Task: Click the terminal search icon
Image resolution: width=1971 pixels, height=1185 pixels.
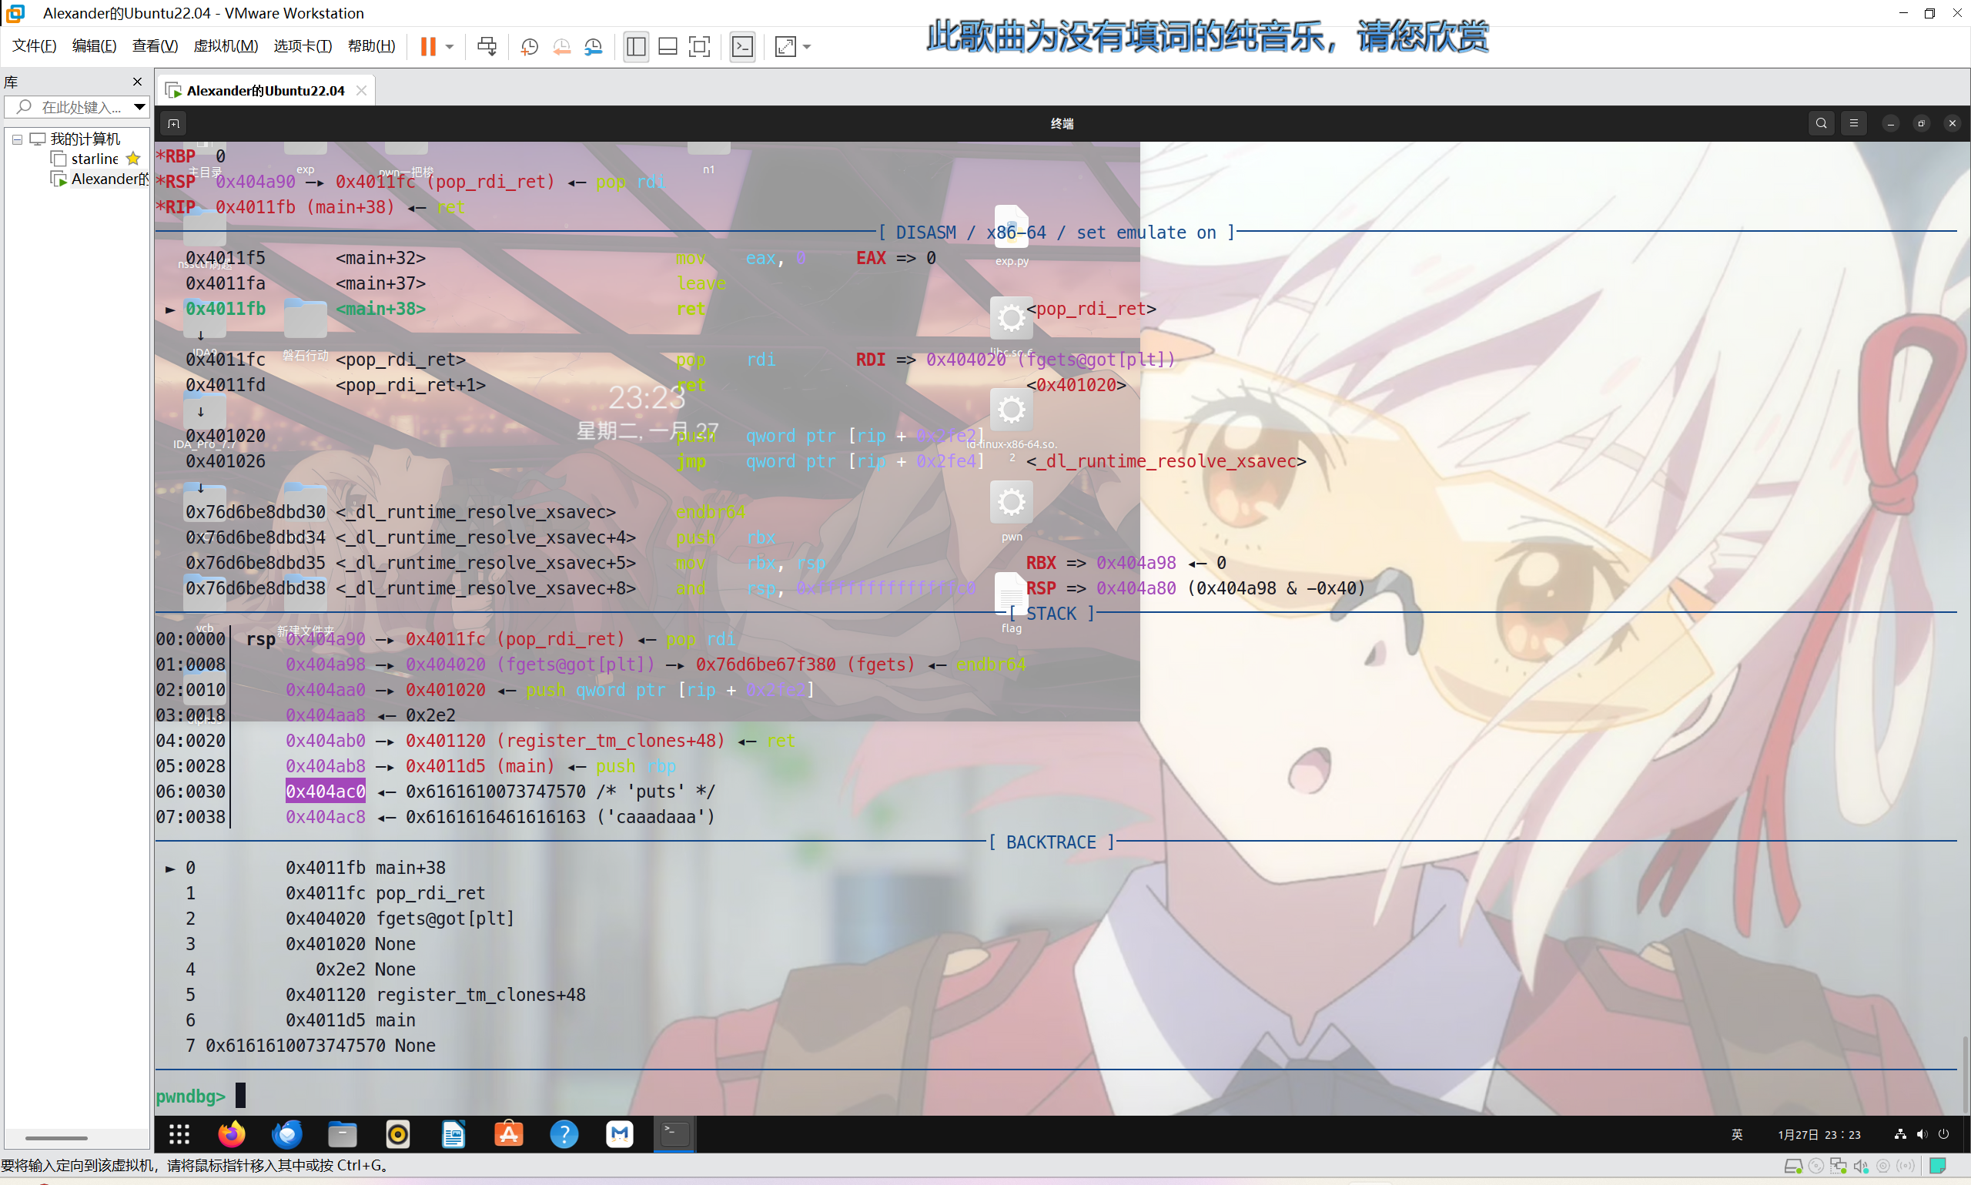Action: [1821, 123]
